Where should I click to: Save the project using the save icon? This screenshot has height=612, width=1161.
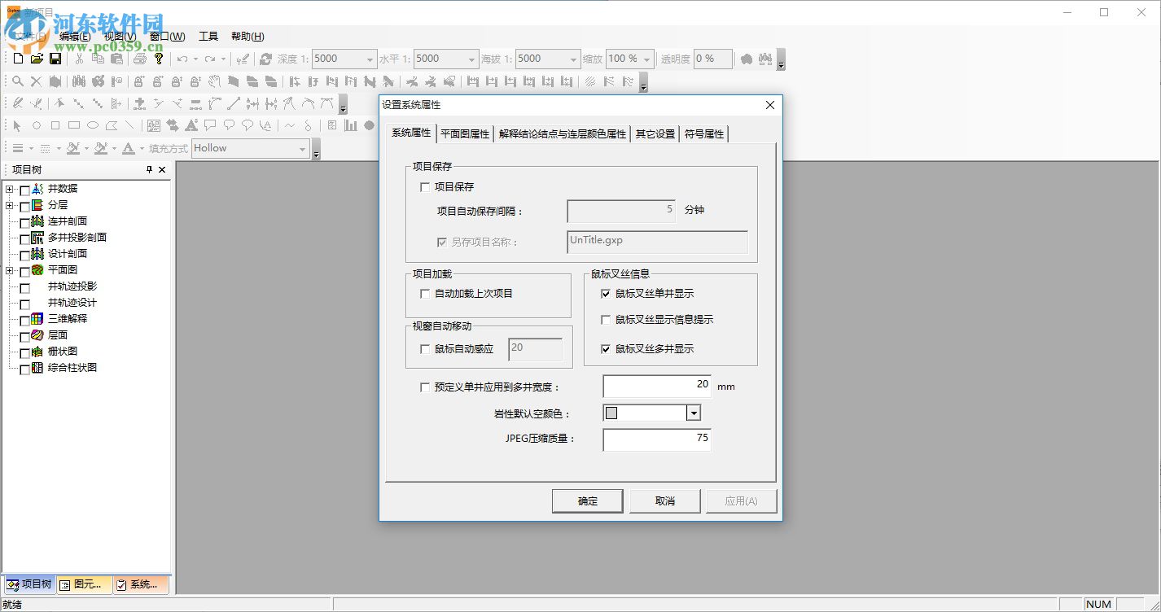[x=55, y=59]
